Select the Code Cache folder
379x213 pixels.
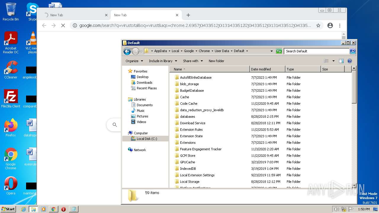189,104
